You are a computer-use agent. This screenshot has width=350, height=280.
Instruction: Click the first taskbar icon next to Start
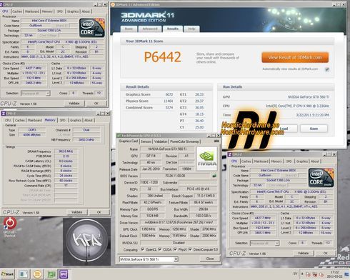pyautogui.click(x=24, y=274)
